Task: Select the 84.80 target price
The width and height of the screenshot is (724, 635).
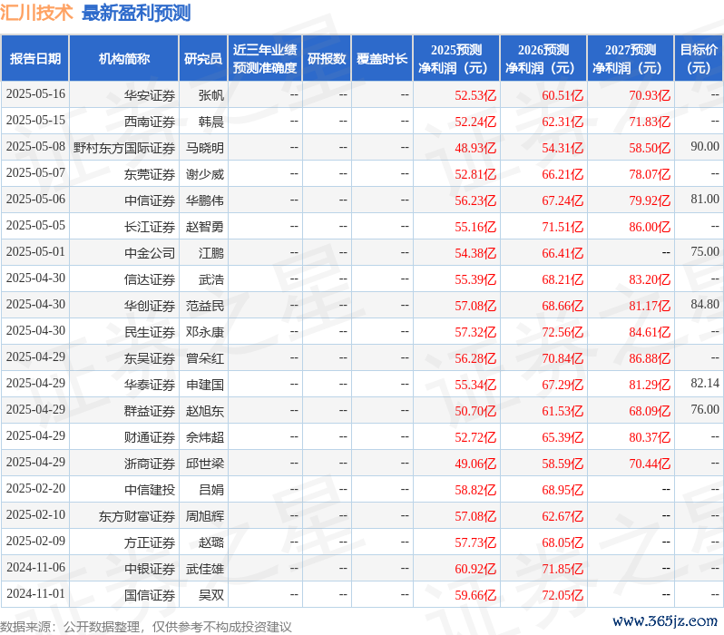Action: [705, 305]
